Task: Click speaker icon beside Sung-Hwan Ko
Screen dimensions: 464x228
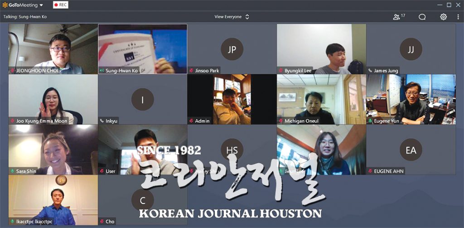Action: 102,71
